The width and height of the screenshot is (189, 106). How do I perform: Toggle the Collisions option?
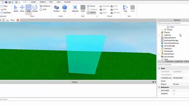tap(45, 6)
